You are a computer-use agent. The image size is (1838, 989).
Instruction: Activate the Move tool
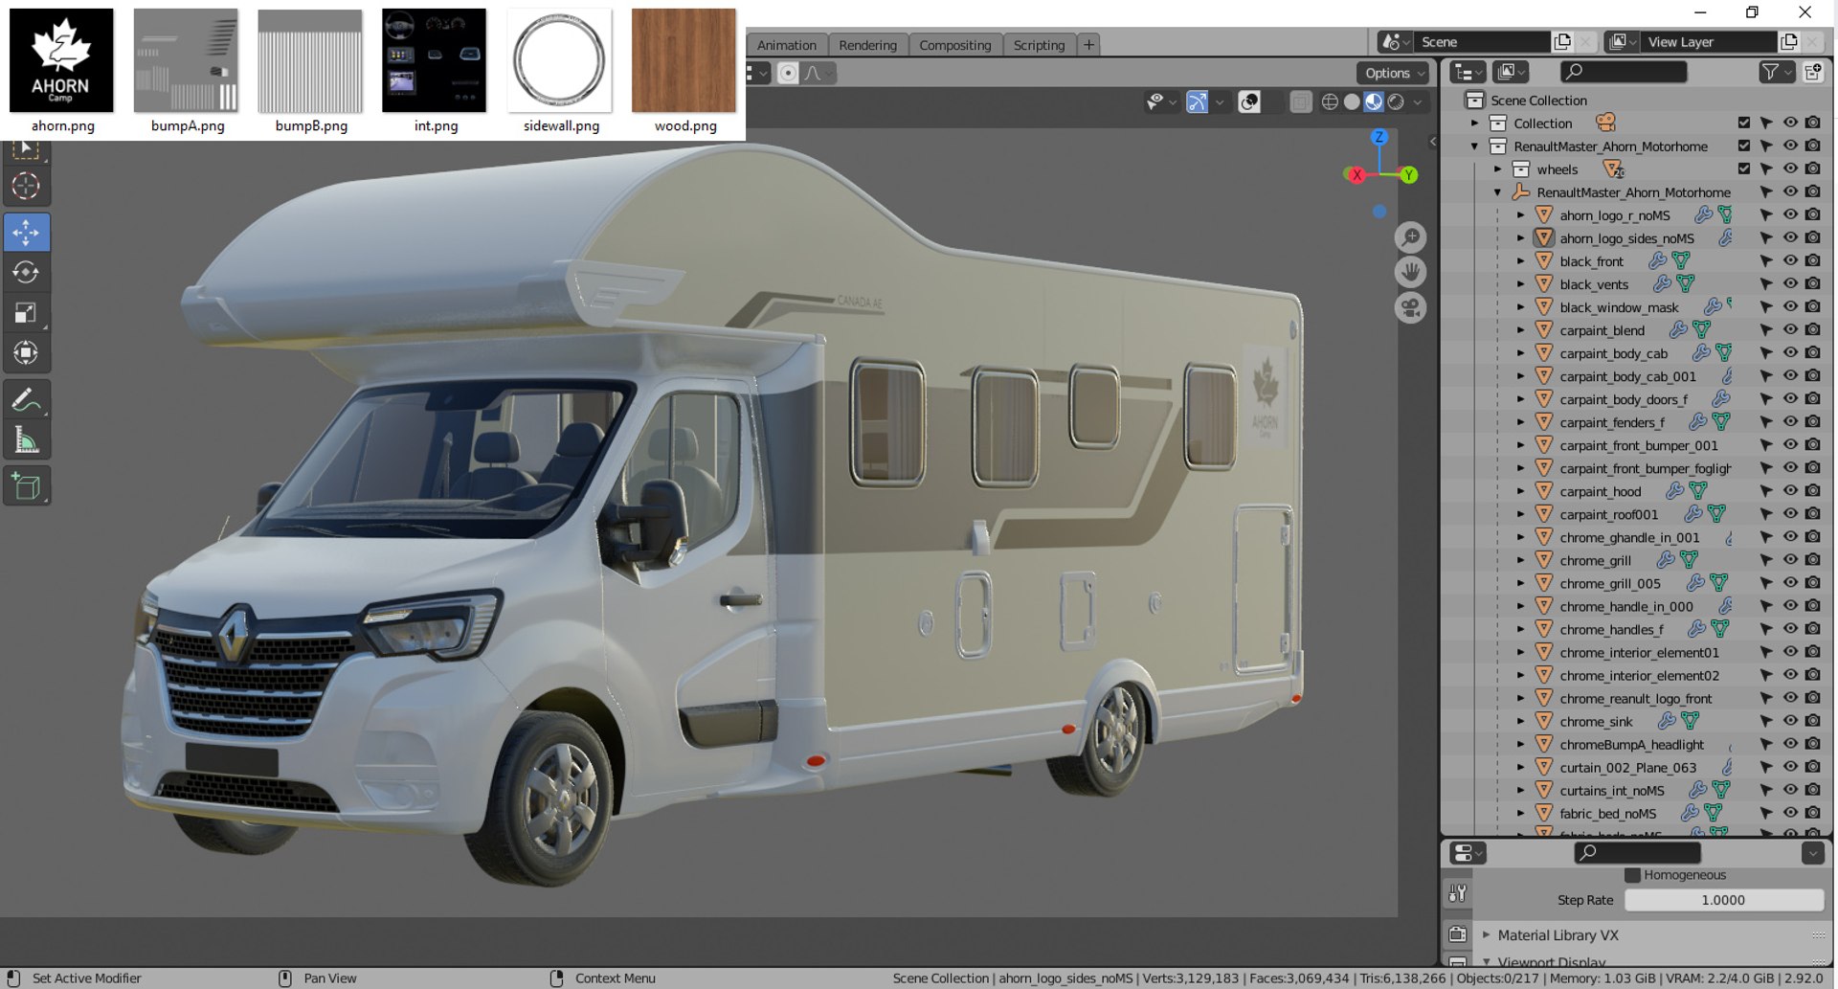tap(26, 233)
